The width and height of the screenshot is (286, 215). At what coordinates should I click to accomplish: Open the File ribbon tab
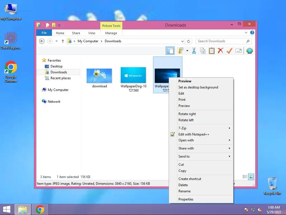44,33
